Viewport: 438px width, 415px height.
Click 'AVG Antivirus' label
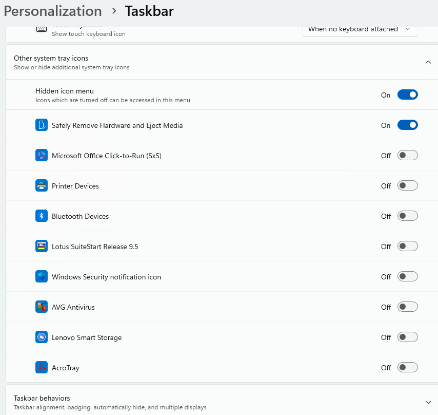coord(73,307)
